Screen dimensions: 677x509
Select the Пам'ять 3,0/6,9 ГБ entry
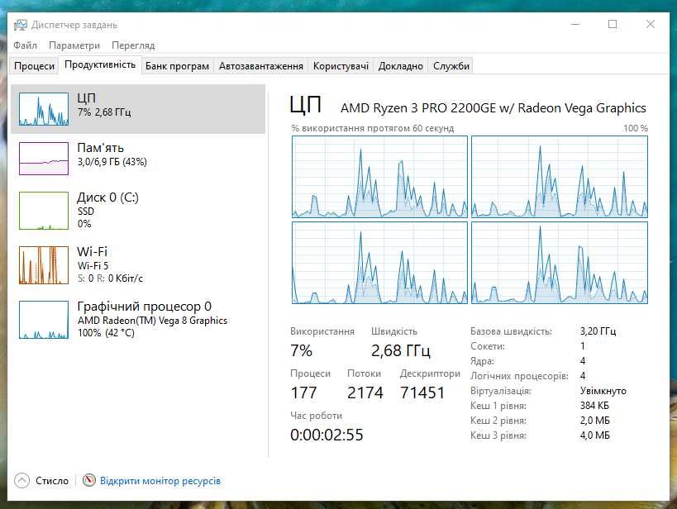[x=138, y=159]
